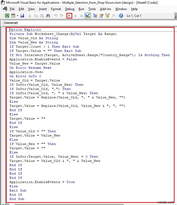Click the Break pause icon
The image size is (177, 205).
pos(75,16)
